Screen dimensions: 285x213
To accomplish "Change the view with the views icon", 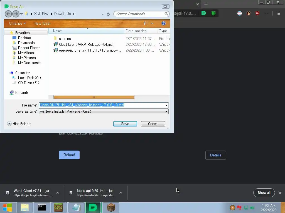I will 146,23.
